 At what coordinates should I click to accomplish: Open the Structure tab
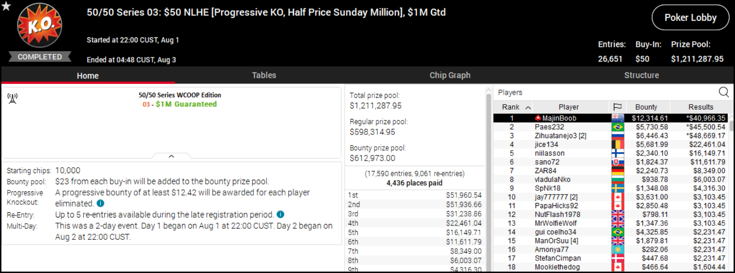pos(641,75)
